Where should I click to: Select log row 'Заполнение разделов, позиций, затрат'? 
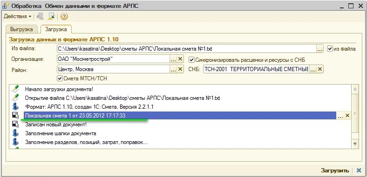pos(180,142)
